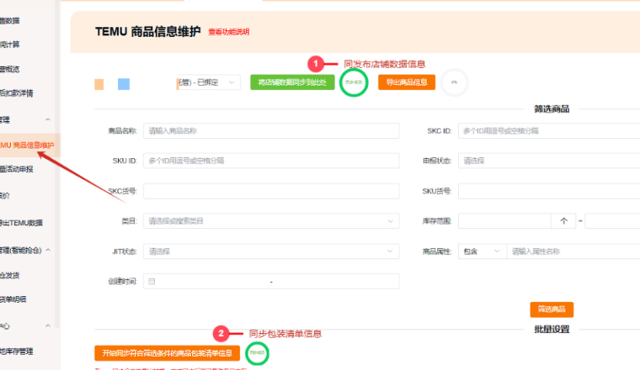
Task: Open 库存管理 in the sidebar
Action: pos(17,351)
